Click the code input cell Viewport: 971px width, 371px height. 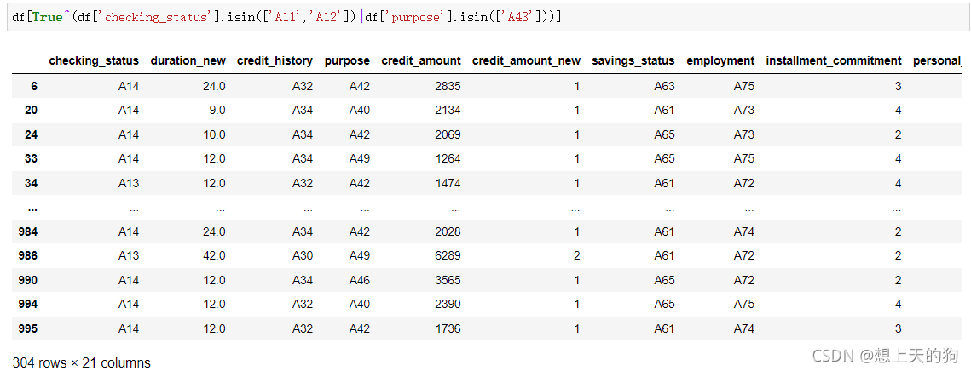click(x=486, y=17)
